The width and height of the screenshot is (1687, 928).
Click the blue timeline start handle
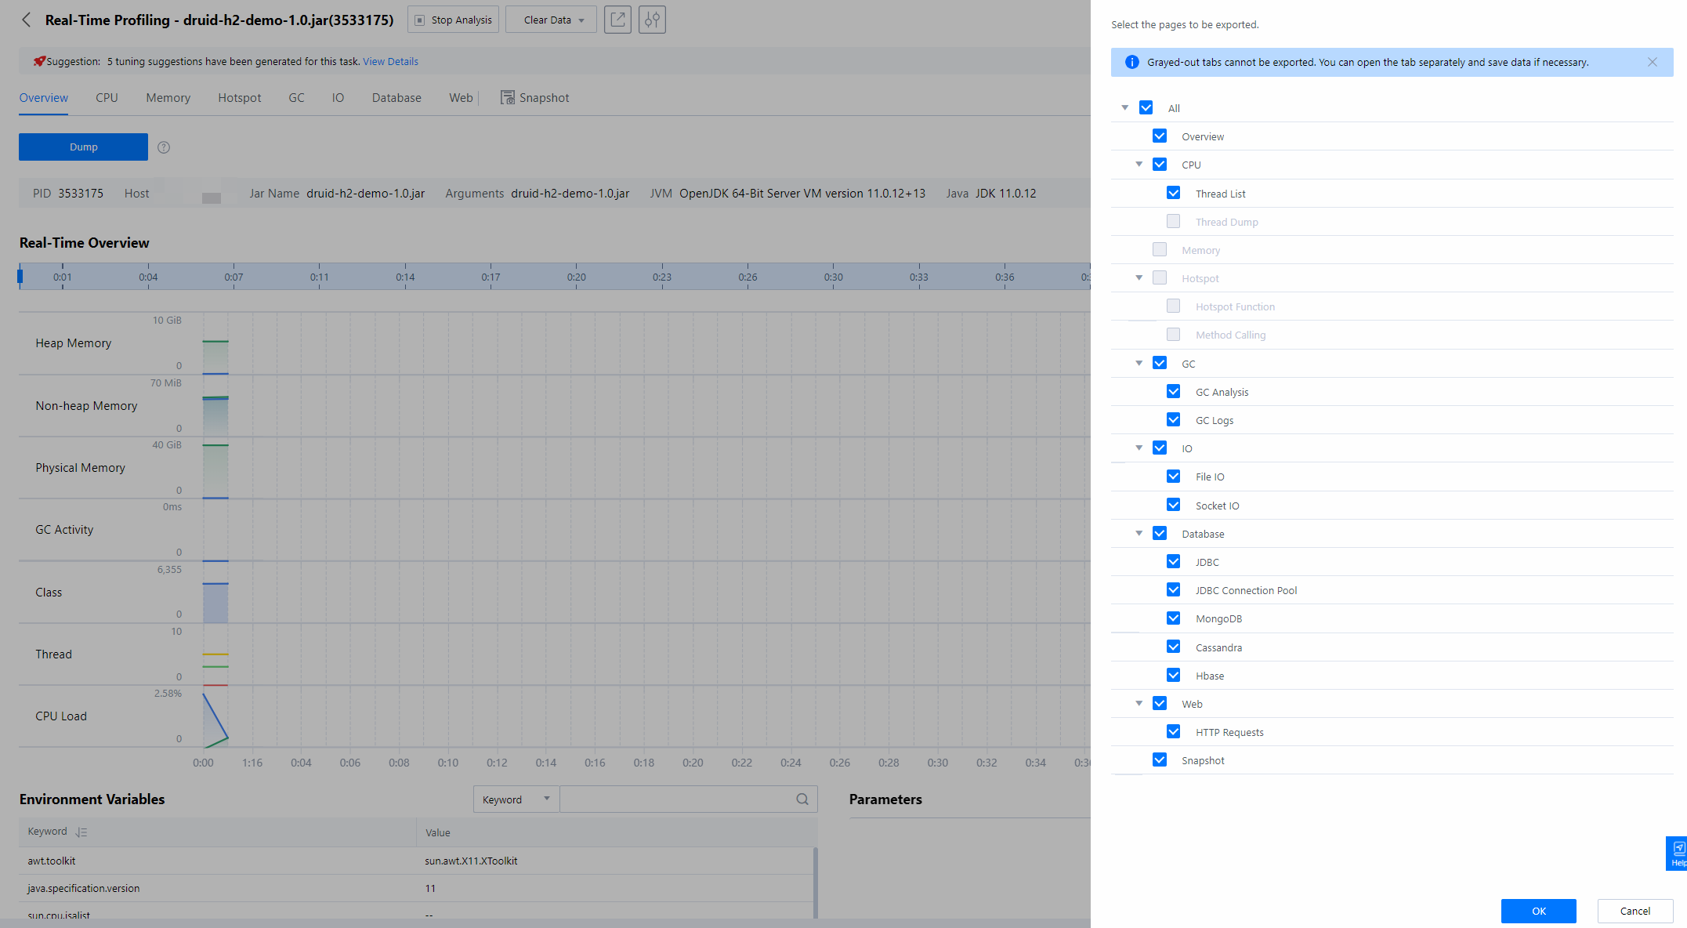20,276
